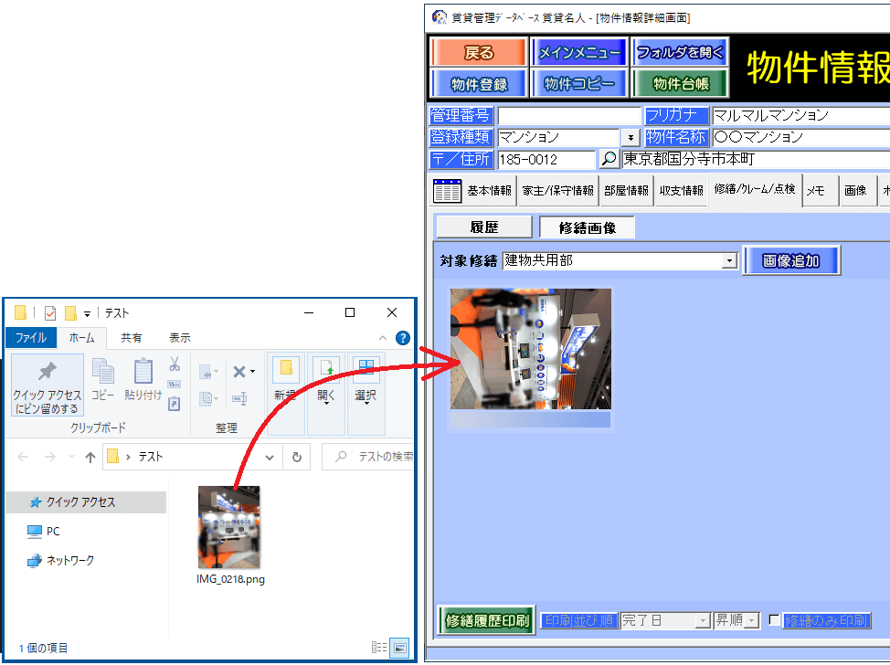Click the Explorer help question mark icon

pyautogui.click(x=402, y=338)
